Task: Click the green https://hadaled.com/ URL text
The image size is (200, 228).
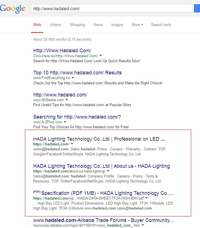Action: coord(51,144)
